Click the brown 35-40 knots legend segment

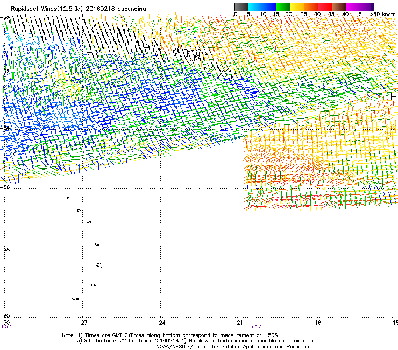coord(339,6)
